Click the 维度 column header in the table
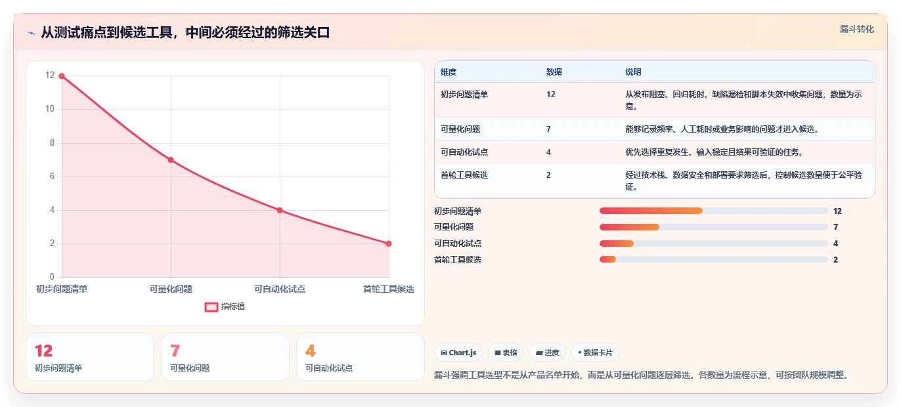901x407 pixels. pyautogui.click(x=449, y=72)
